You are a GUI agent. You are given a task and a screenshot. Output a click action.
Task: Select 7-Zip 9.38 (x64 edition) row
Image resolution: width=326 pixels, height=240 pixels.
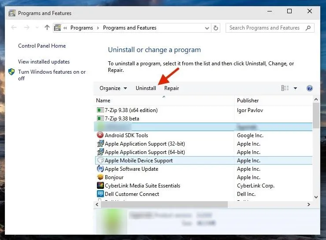click(x=204, y=110)
